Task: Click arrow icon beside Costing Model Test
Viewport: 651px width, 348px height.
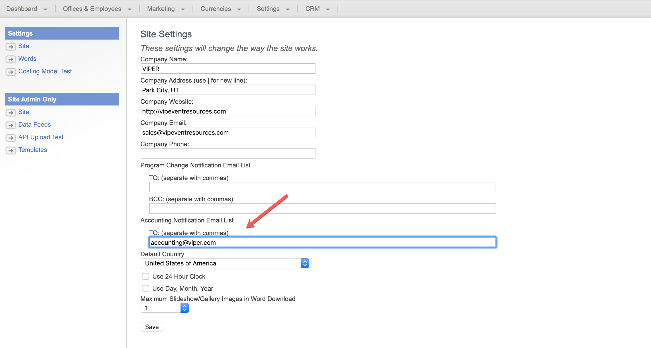Action: click(11, 72)
